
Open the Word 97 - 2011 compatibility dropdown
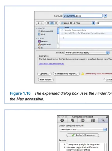click(x=83, y=129)
